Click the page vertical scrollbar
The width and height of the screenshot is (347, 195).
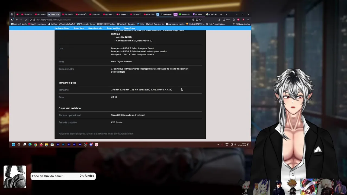(250, 132)
